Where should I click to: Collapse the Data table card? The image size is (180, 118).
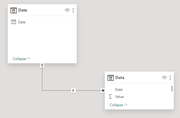tap(119, 105)
